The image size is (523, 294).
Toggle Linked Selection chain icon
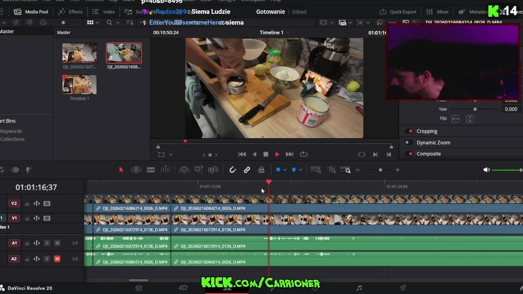[247, 170]
